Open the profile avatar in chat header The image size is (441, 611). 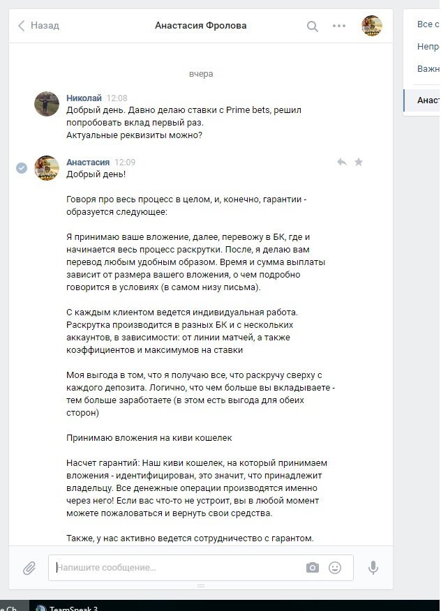point(372,26)
